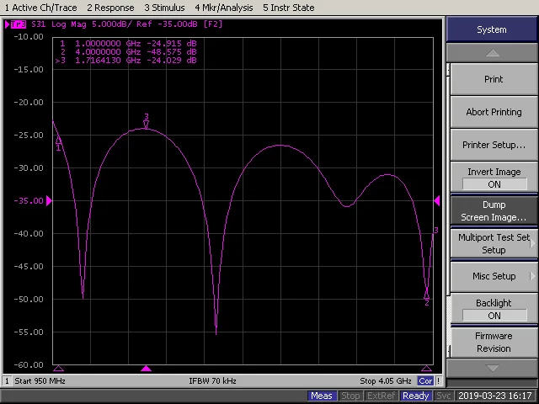Image resolution: width=539 pixels, height=404 pixels.
Task: Open the Mkr/Analysis menu
Action: coord(223,8)
